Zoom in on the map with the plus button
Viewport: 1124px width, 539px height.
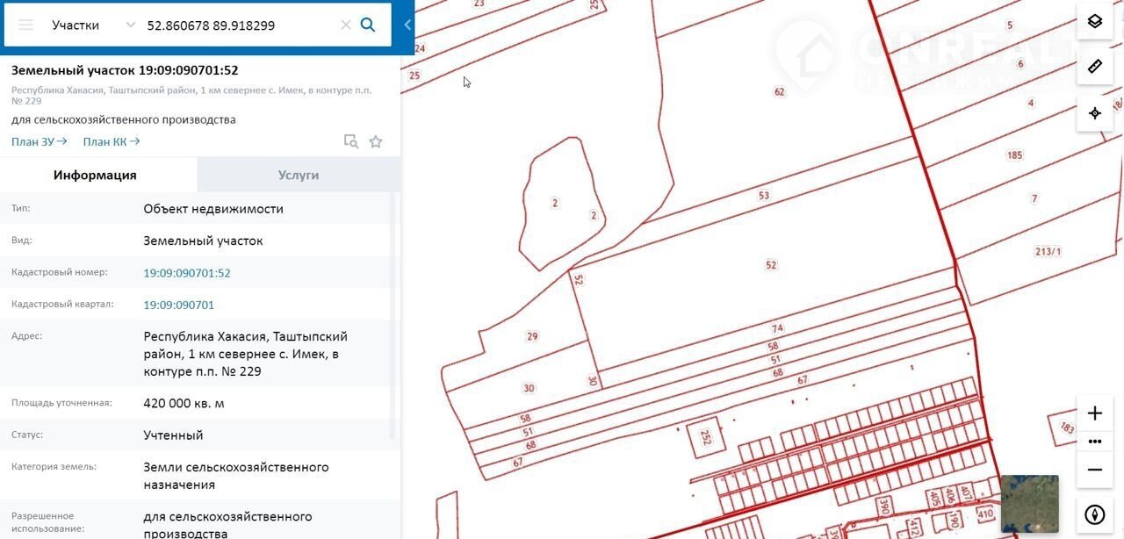click(1094, 413)
